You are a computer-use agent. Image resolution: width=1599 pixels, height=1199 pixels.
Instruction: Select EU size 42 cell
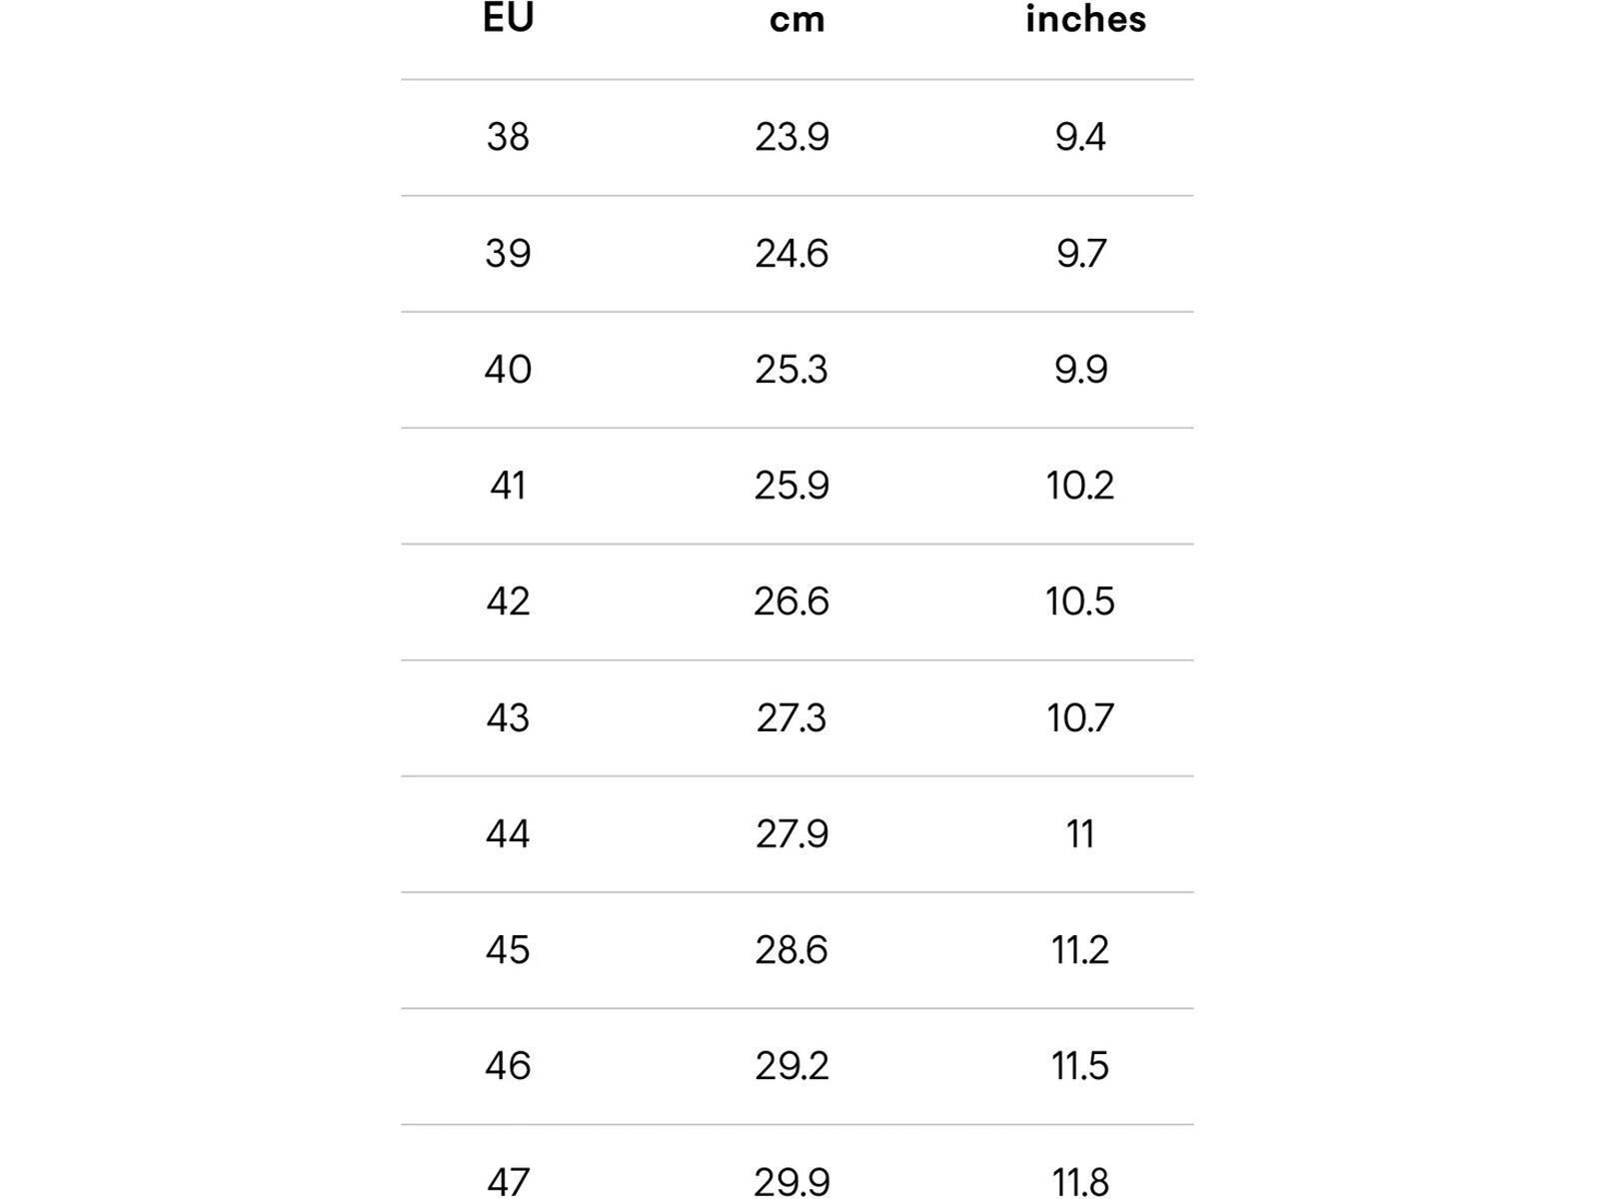[508, 601]
